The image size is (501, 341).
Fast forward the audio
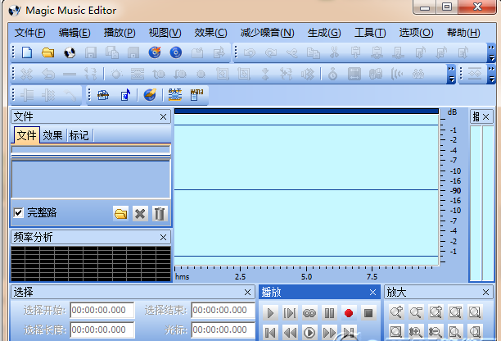click(329, 333)
